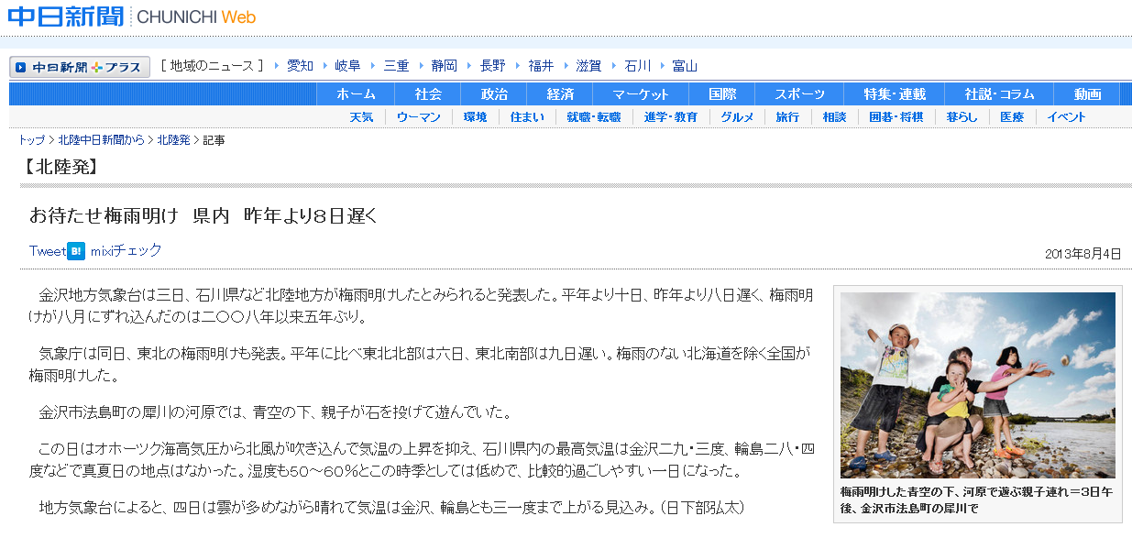Open the 動画 video tab

pos(1087,94)
